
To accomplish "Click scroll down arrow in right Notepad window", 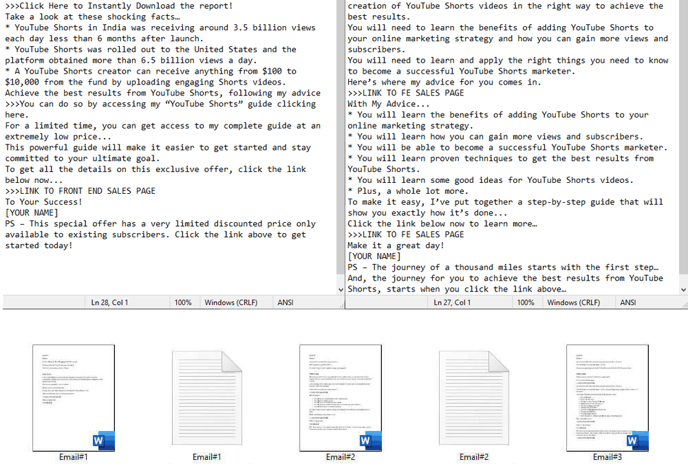I will coord(683,289).
